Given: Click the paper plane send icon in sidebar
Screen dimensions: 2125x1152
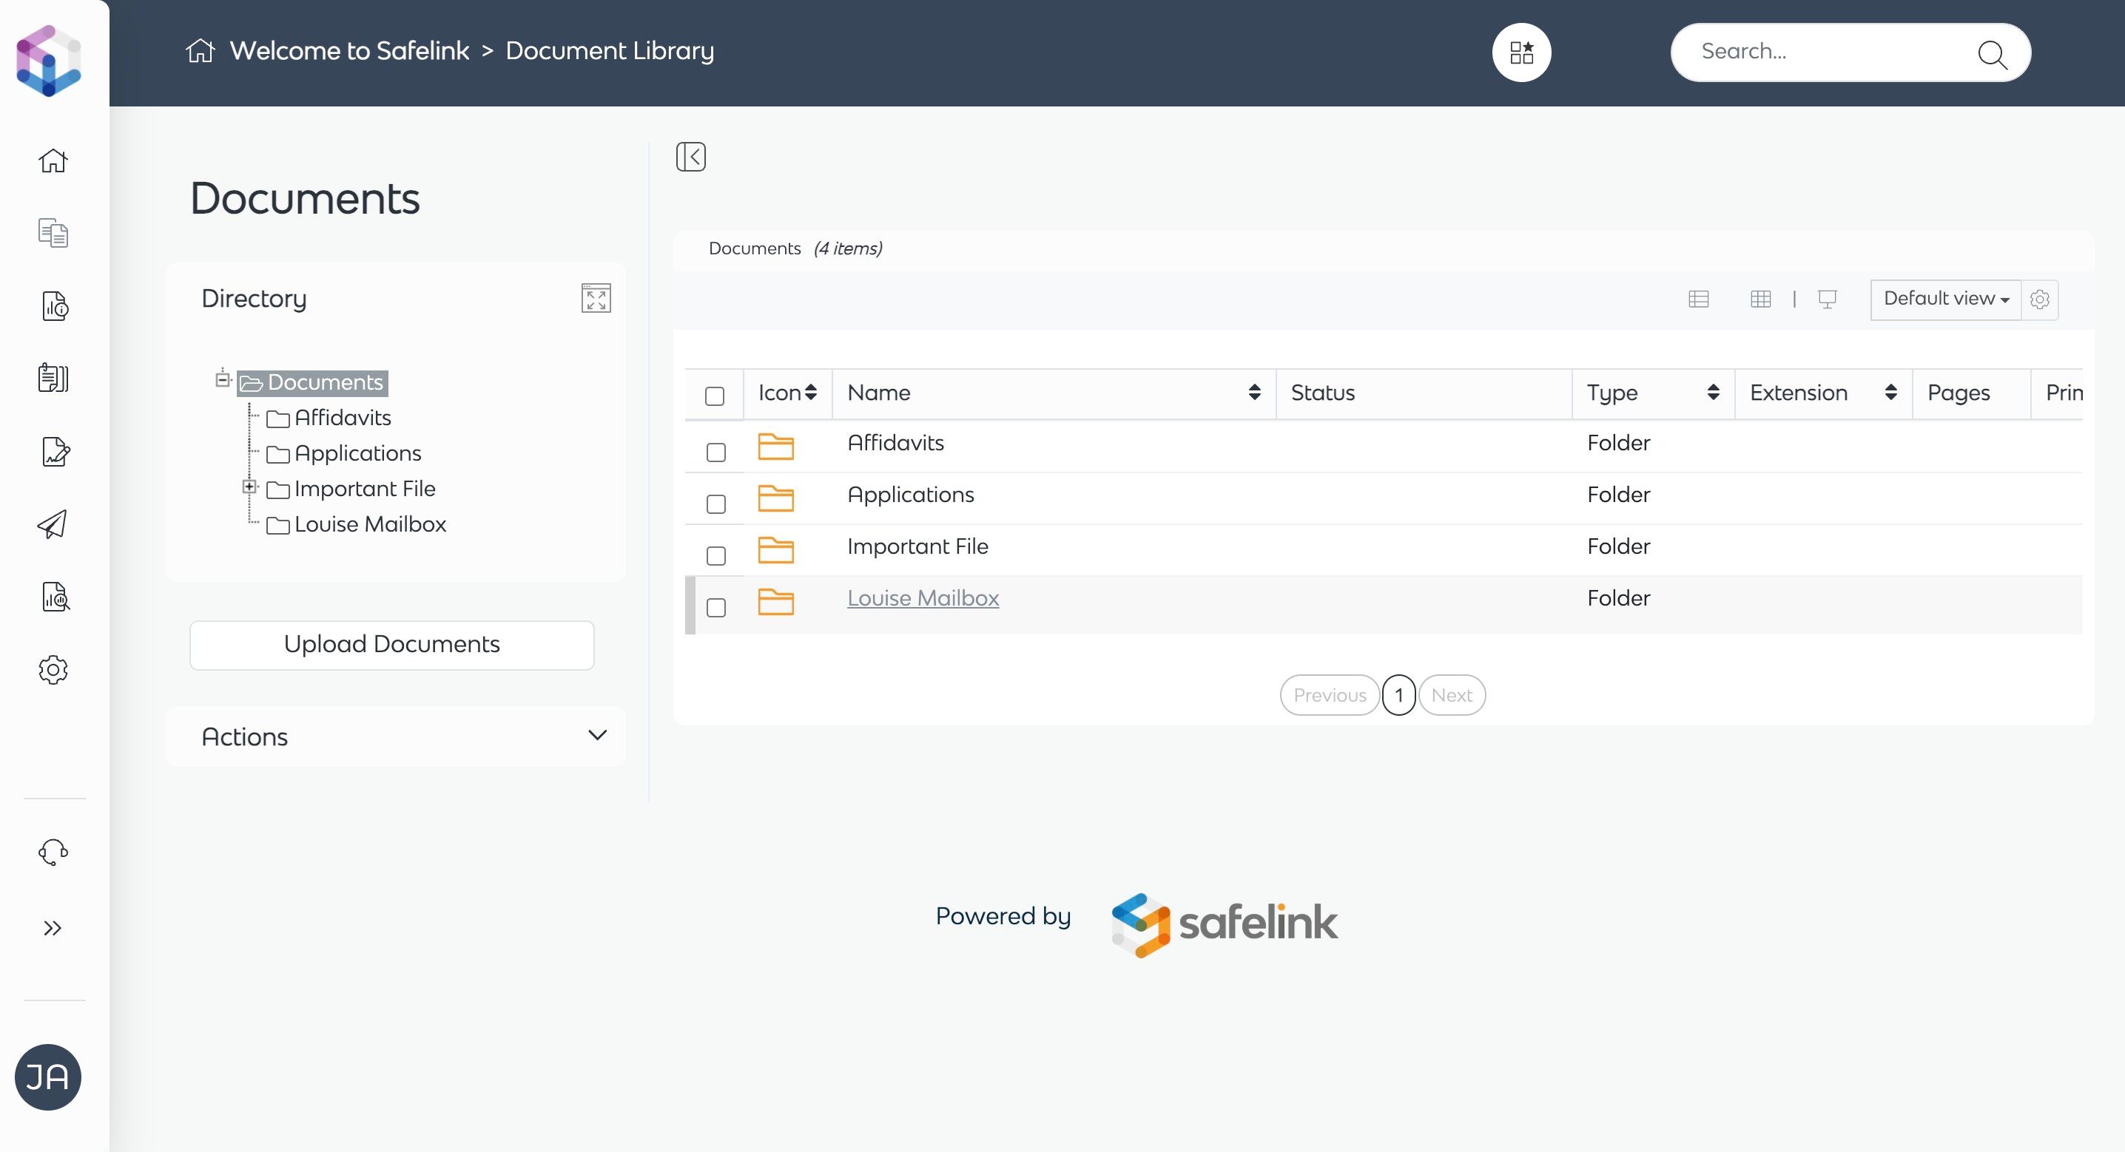Looking at the screenshot, I should pyautogui.click(x=53, y=524).
